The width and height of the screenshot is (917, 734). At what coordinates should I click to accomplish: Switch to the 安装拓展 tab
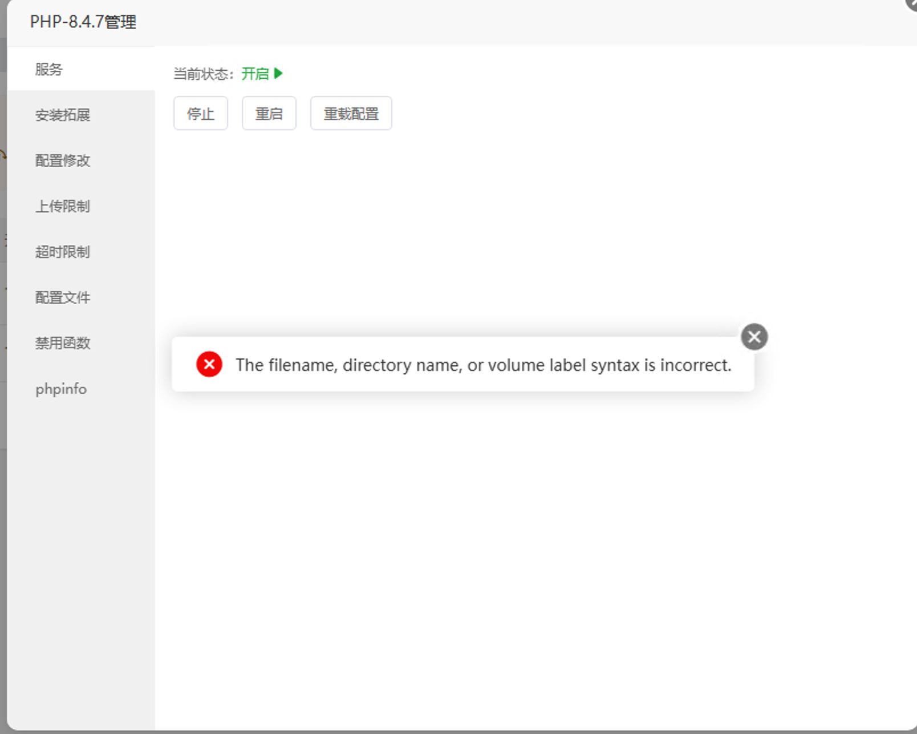[63, 115]
